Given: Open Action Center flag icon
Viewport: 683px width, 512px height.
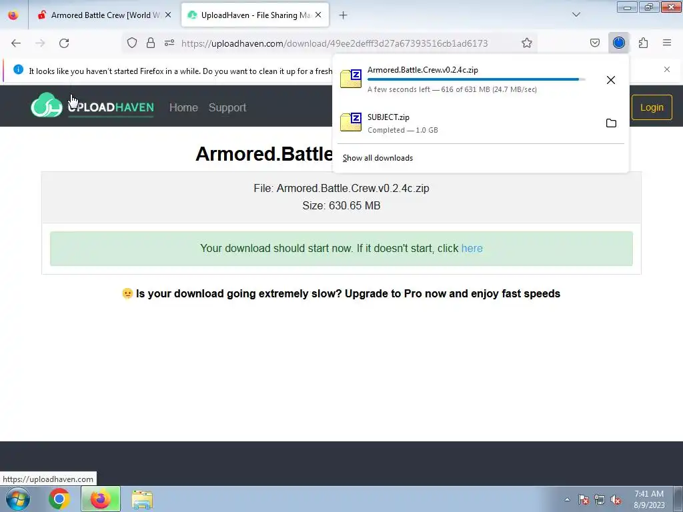Looking at the screenshot, I should point(583,499).
